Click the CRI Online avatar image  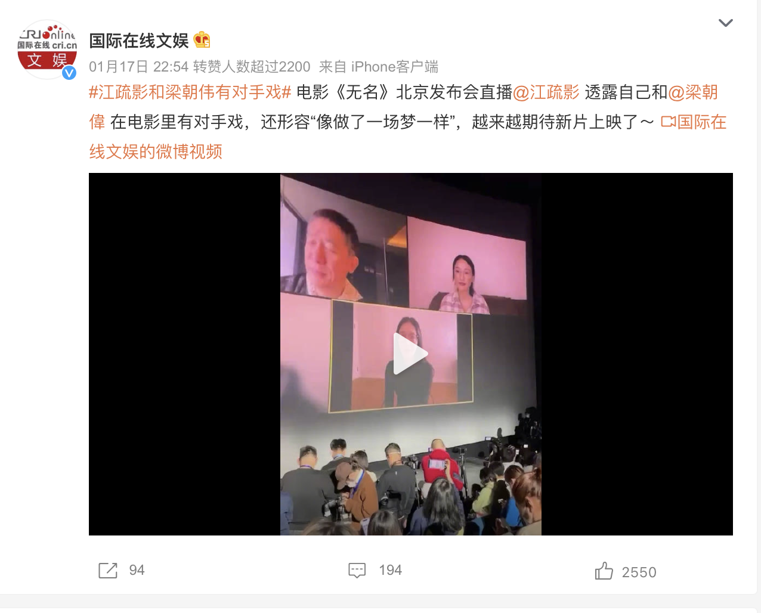47,49
